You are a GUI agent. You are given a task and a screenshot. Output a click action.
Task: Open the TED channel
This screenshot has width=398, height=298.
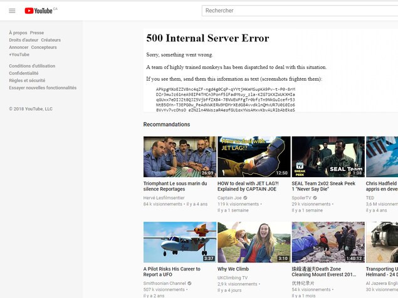click(x=370, y=198)
